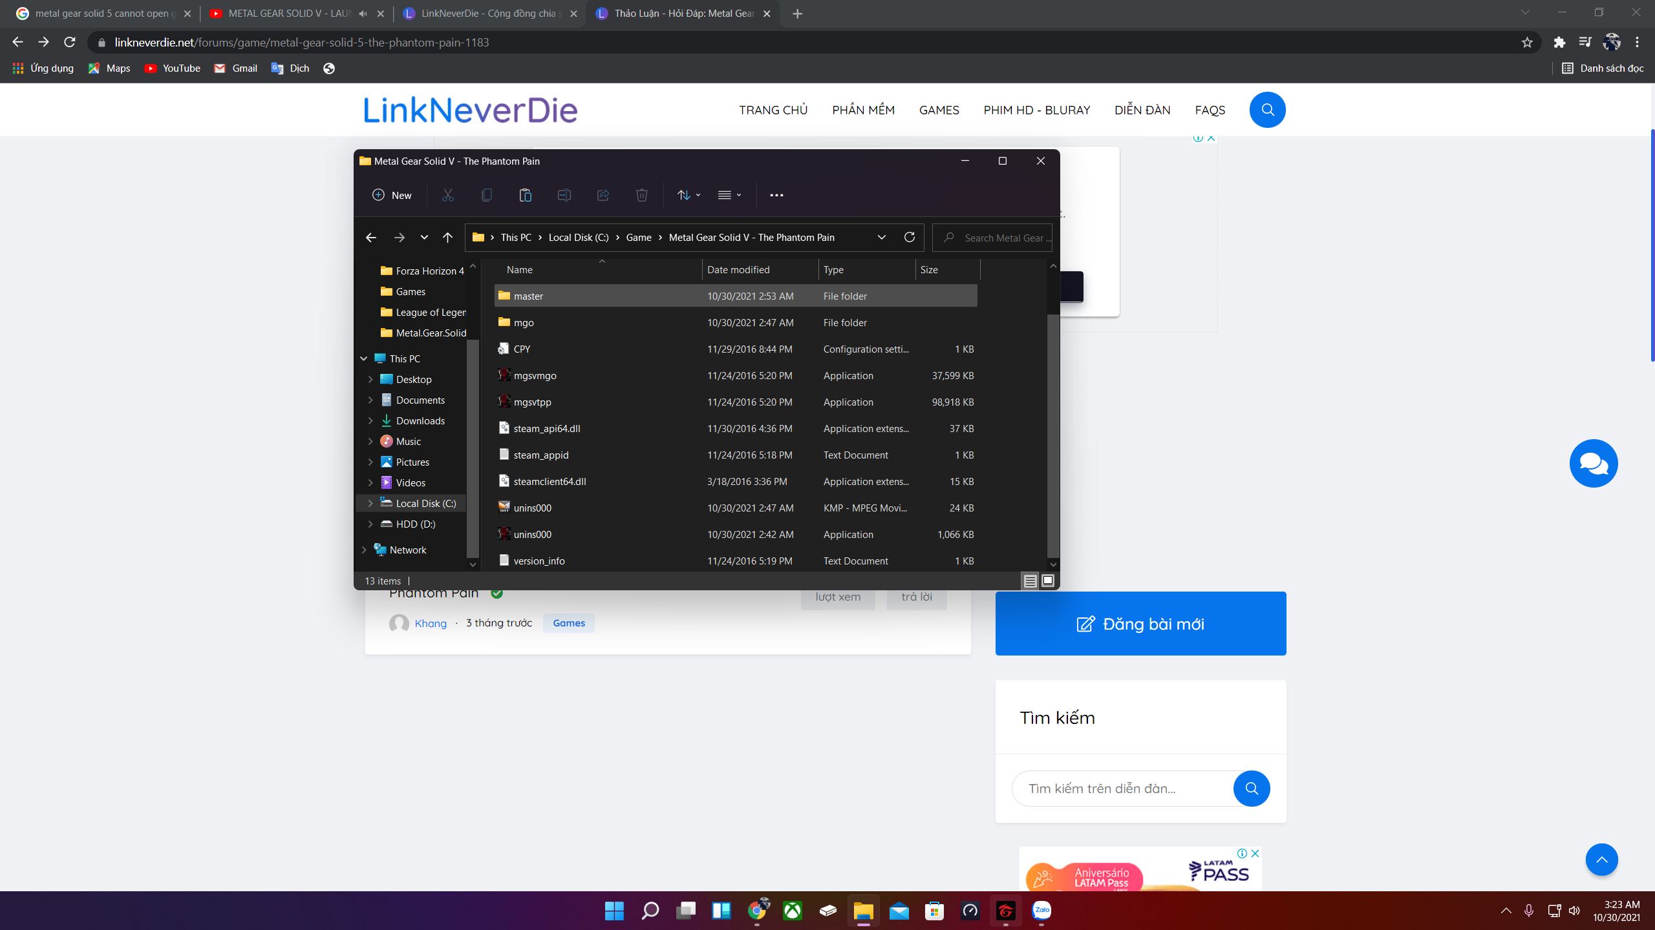Open the mgo folder
1655x930 pixels.
coord(523,322)
